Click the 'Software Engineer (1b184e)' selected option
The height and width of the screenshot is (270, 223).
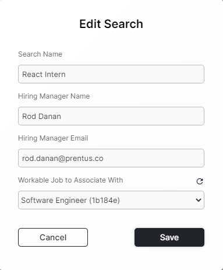(70, 200)
